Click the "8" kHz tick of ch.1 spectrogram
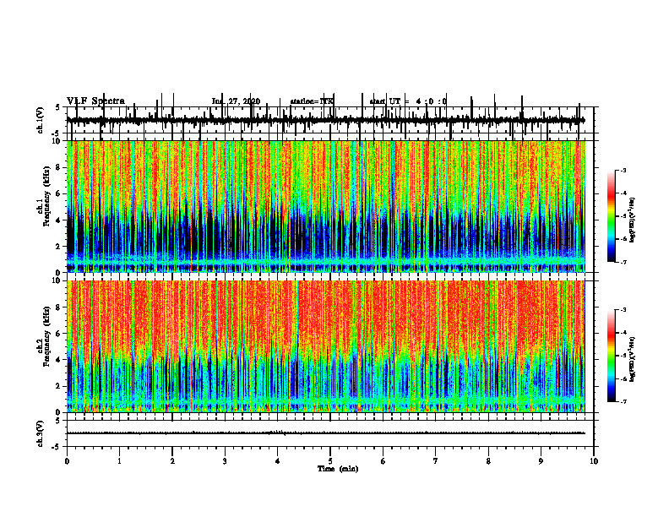 (59, 167)
